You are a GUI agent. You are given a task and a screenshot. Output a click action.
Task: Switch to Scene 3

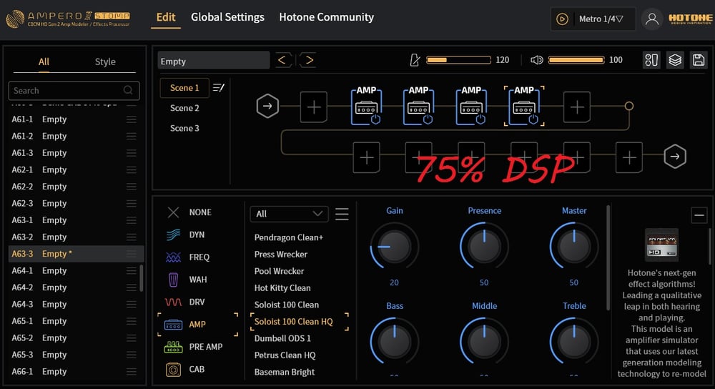184,128
